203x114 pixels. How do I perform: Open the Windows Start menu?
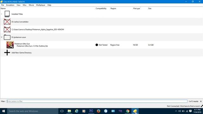(x=3, y=111)
